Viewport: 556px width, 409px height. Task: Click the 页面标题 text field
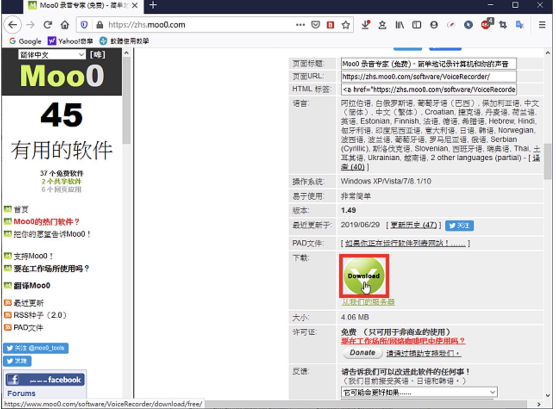428,64
